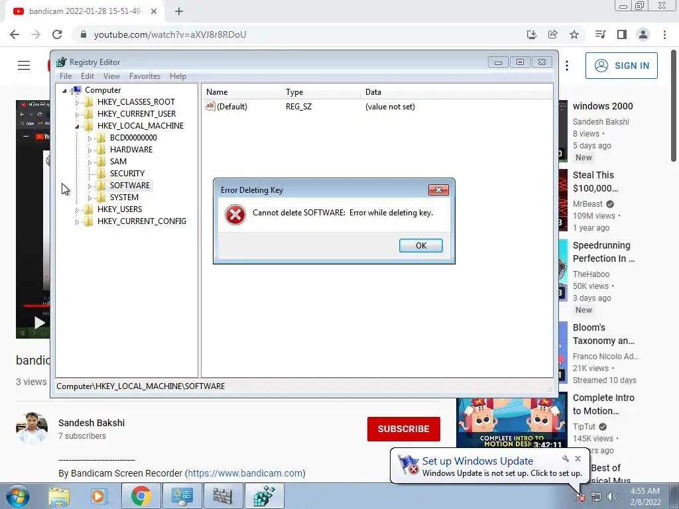Click YouTube SIGN IN button
The width and height of the screenshot is (679, 509).
(621, 66)
